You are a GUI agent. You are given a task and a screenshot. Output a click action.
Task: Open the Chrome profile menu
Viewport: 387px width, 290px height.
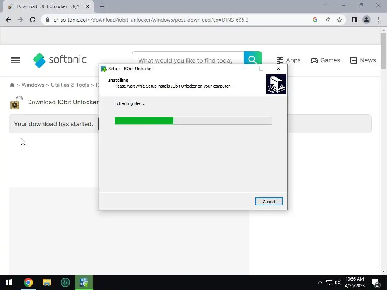tap(367, 20)
